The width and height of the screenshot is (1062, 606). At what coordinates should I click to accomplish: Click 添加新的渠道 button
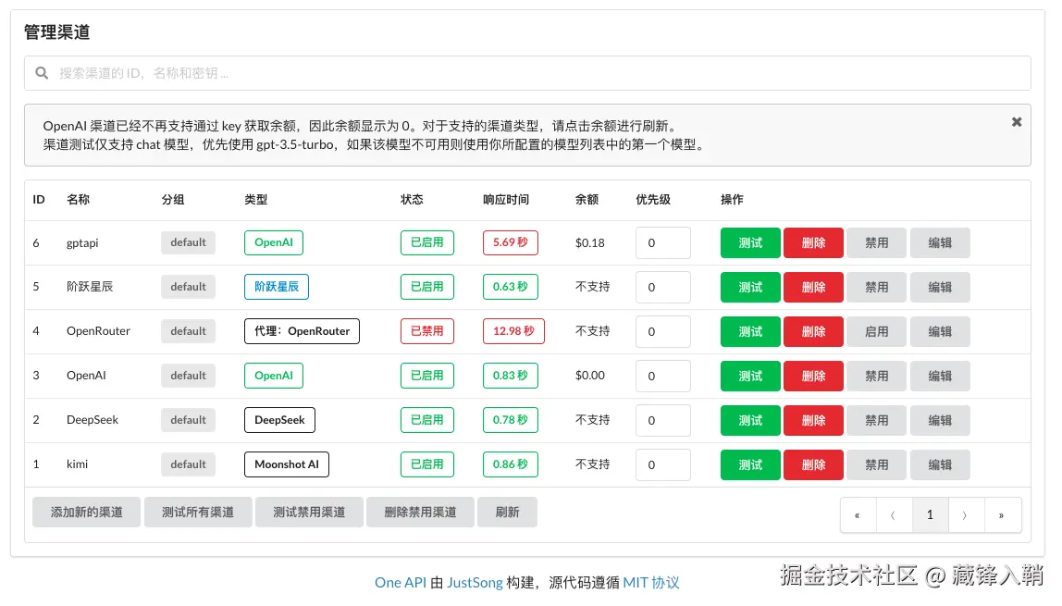(x=86, y=513)
